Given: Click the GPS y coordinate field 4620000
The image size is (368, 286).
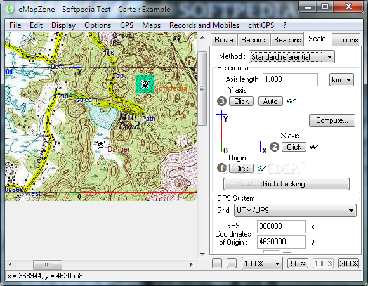Looking at the screenshot, I should (281, 242).
